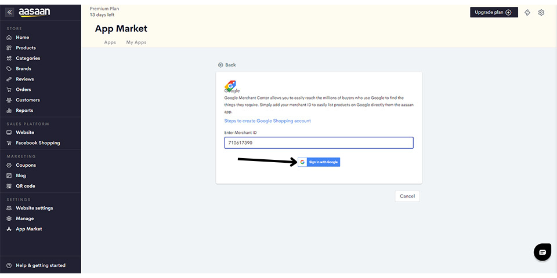Click the Google Shopping logo icon
The width and height of the screenshot is (557, 278).
click(x=230, y=86)
